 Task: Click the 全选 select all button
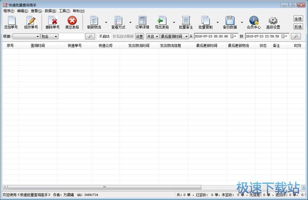[x=298, y=18]
